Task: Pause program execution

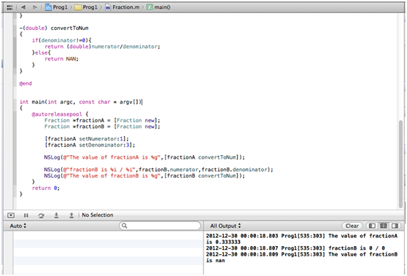Action: click(26, 215)
